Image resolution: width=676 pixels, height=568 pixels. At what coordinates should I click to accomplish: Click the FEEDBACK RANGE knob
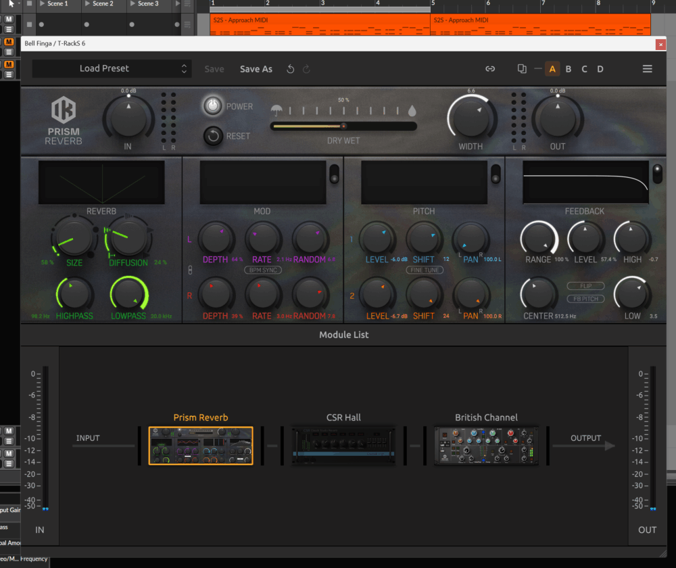tap(539, 239)
